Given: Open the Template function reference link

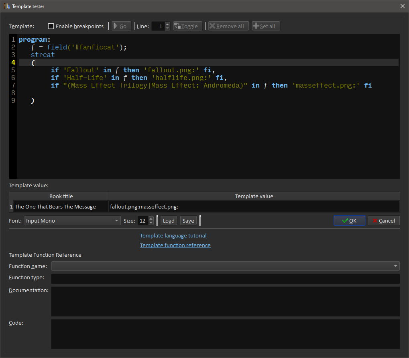Looking at the screenshot, I should [175, 245].
